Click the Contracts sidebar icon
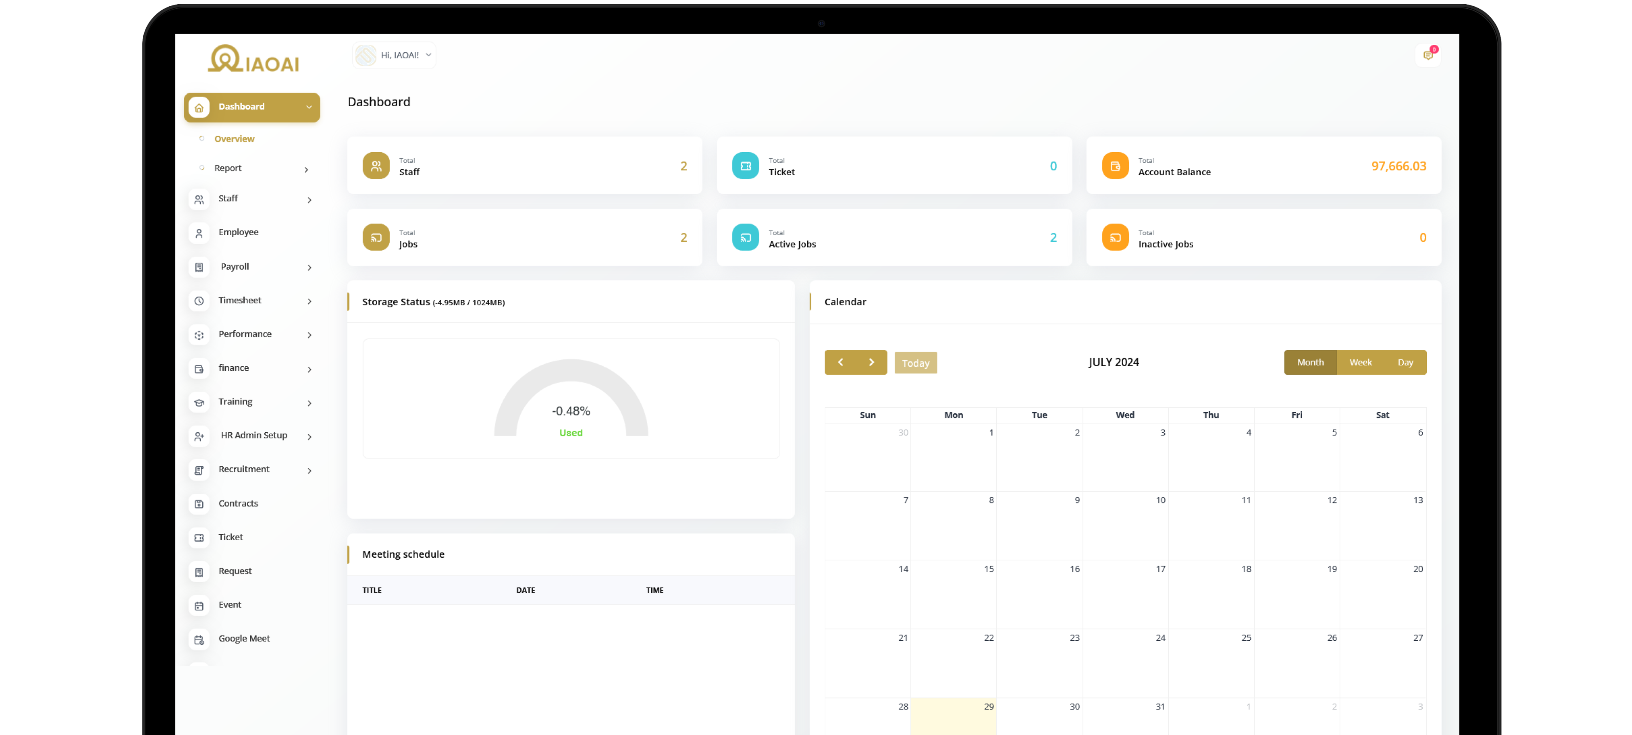 (199, 504)
